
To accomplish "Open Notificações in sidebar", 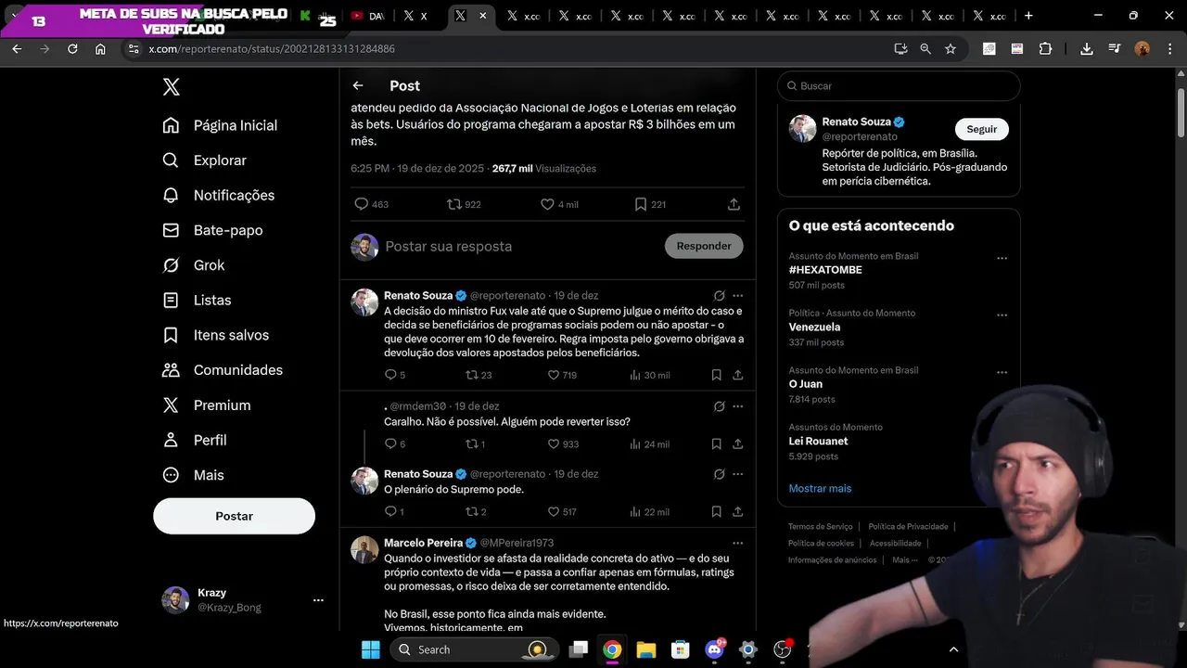I will [219, 196].
